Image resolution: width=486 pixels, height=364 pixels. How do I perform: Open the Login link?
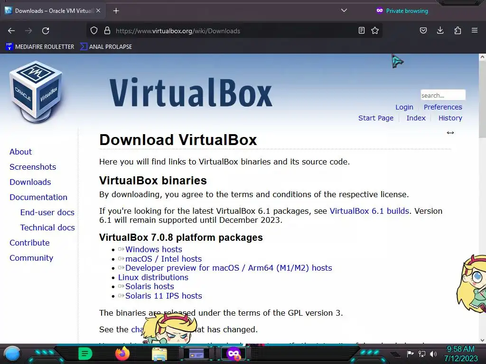click(404, 107)
